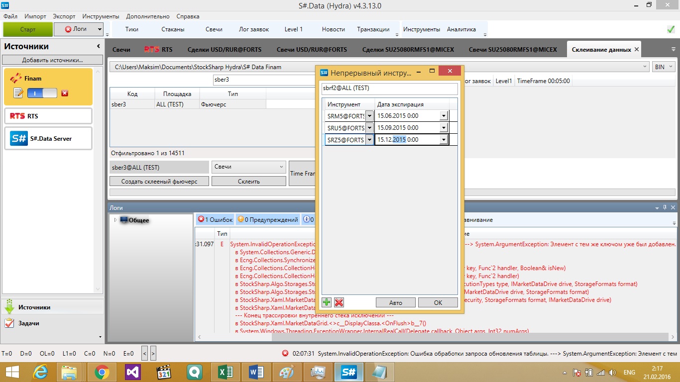Screen dimensions: 680x382
Task: Remove Finam source red X icon
Action: click(x=65, y=93)
